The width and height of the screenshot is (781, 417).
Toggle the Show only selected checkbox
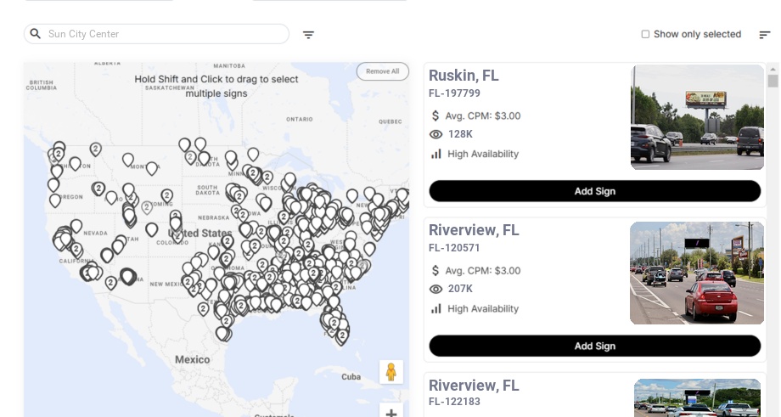[645, 35]
